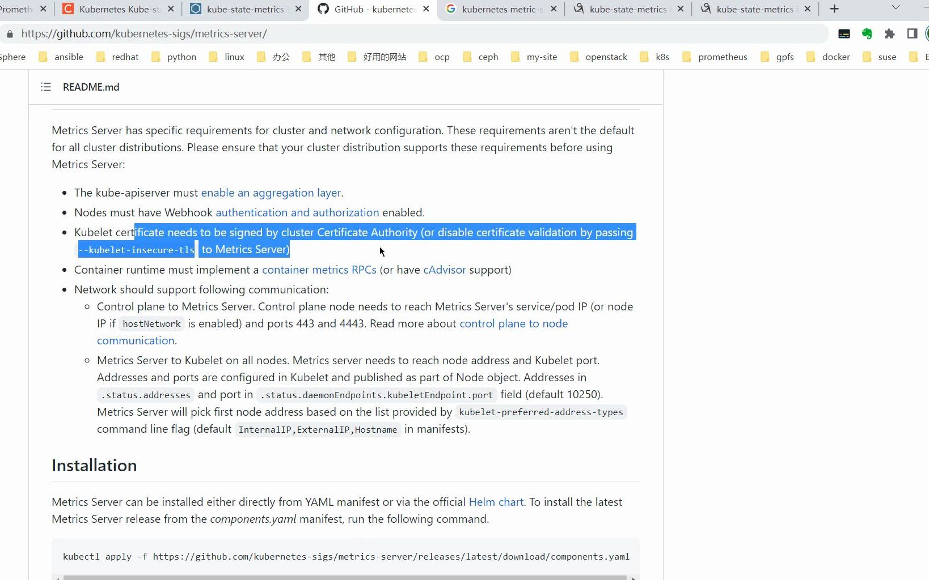Click the Installation heading
The height and width of the screenshot is (580, 929).
click(x=94, y=466)
